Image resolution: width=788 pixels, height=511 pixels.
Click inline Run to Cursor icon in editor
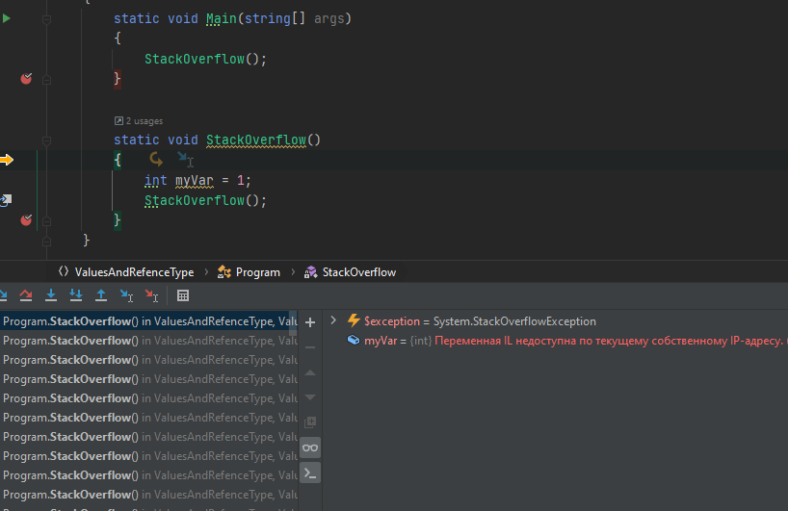point(186,160)
